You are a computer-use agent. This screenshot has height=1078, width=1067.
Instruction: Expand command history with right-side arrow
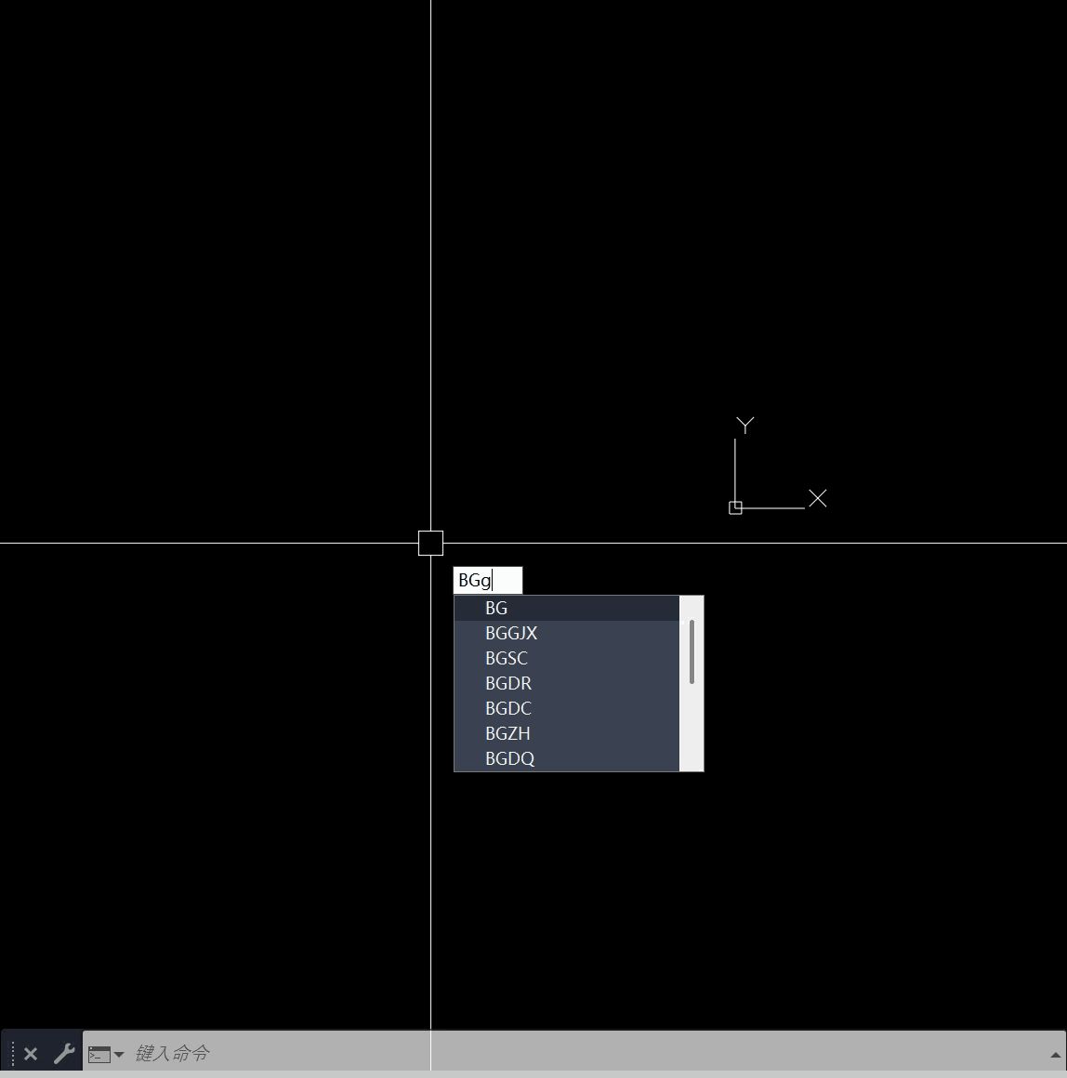point(1055,1055)
